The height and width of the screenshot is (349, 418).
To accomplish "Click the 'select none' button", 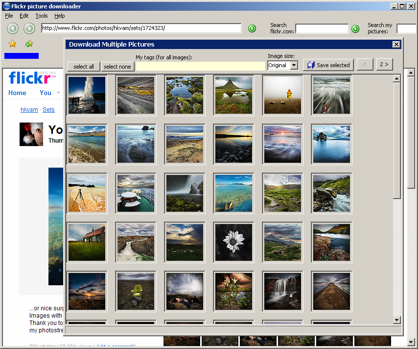I will [x=117, y=66].
